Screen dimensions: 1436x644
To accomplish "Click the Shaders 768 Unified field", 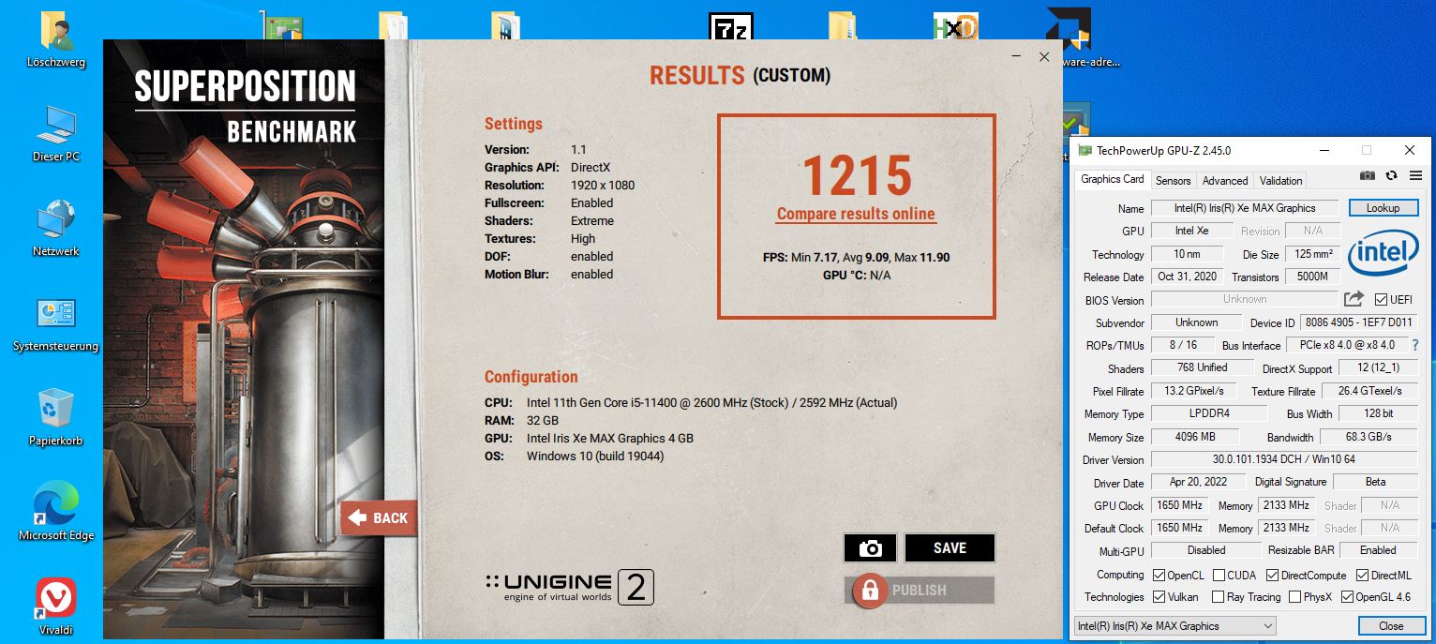I will 1202,367.
